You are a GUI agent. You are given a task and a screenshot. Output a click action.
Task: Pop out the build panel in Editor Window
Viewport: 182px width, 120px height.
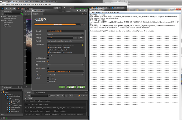click(x=83, y=14)
